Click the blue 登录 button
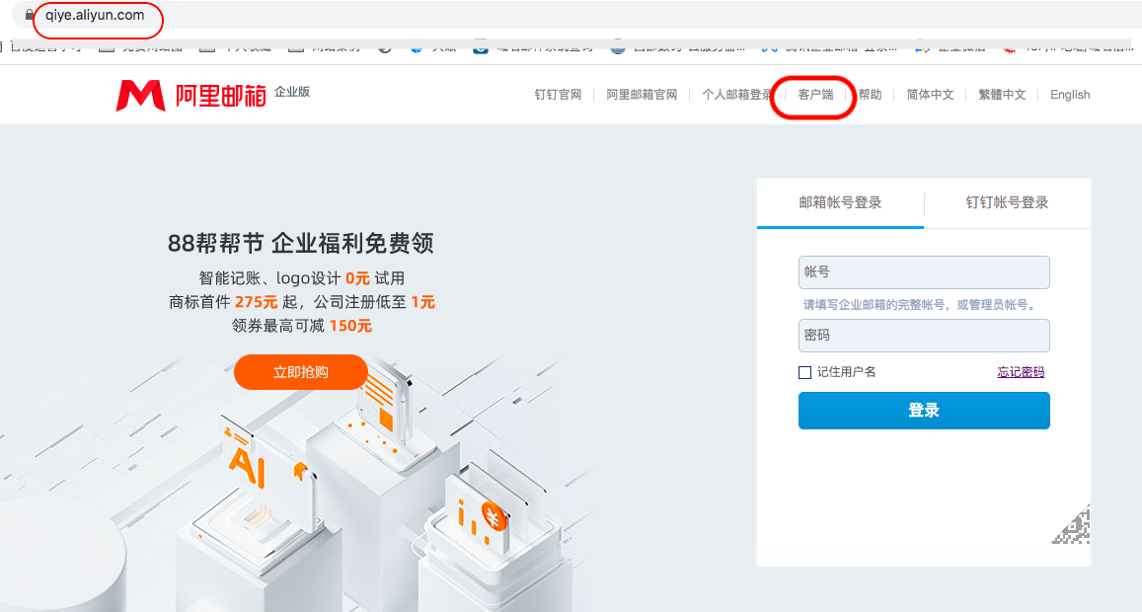 tap(924, 411)
